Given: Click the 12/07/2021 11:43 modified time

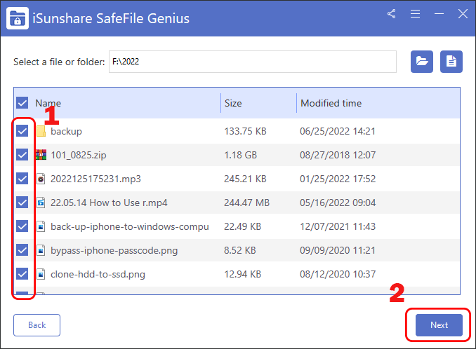Looking at the screenshot, I should [x=338, y=226].
